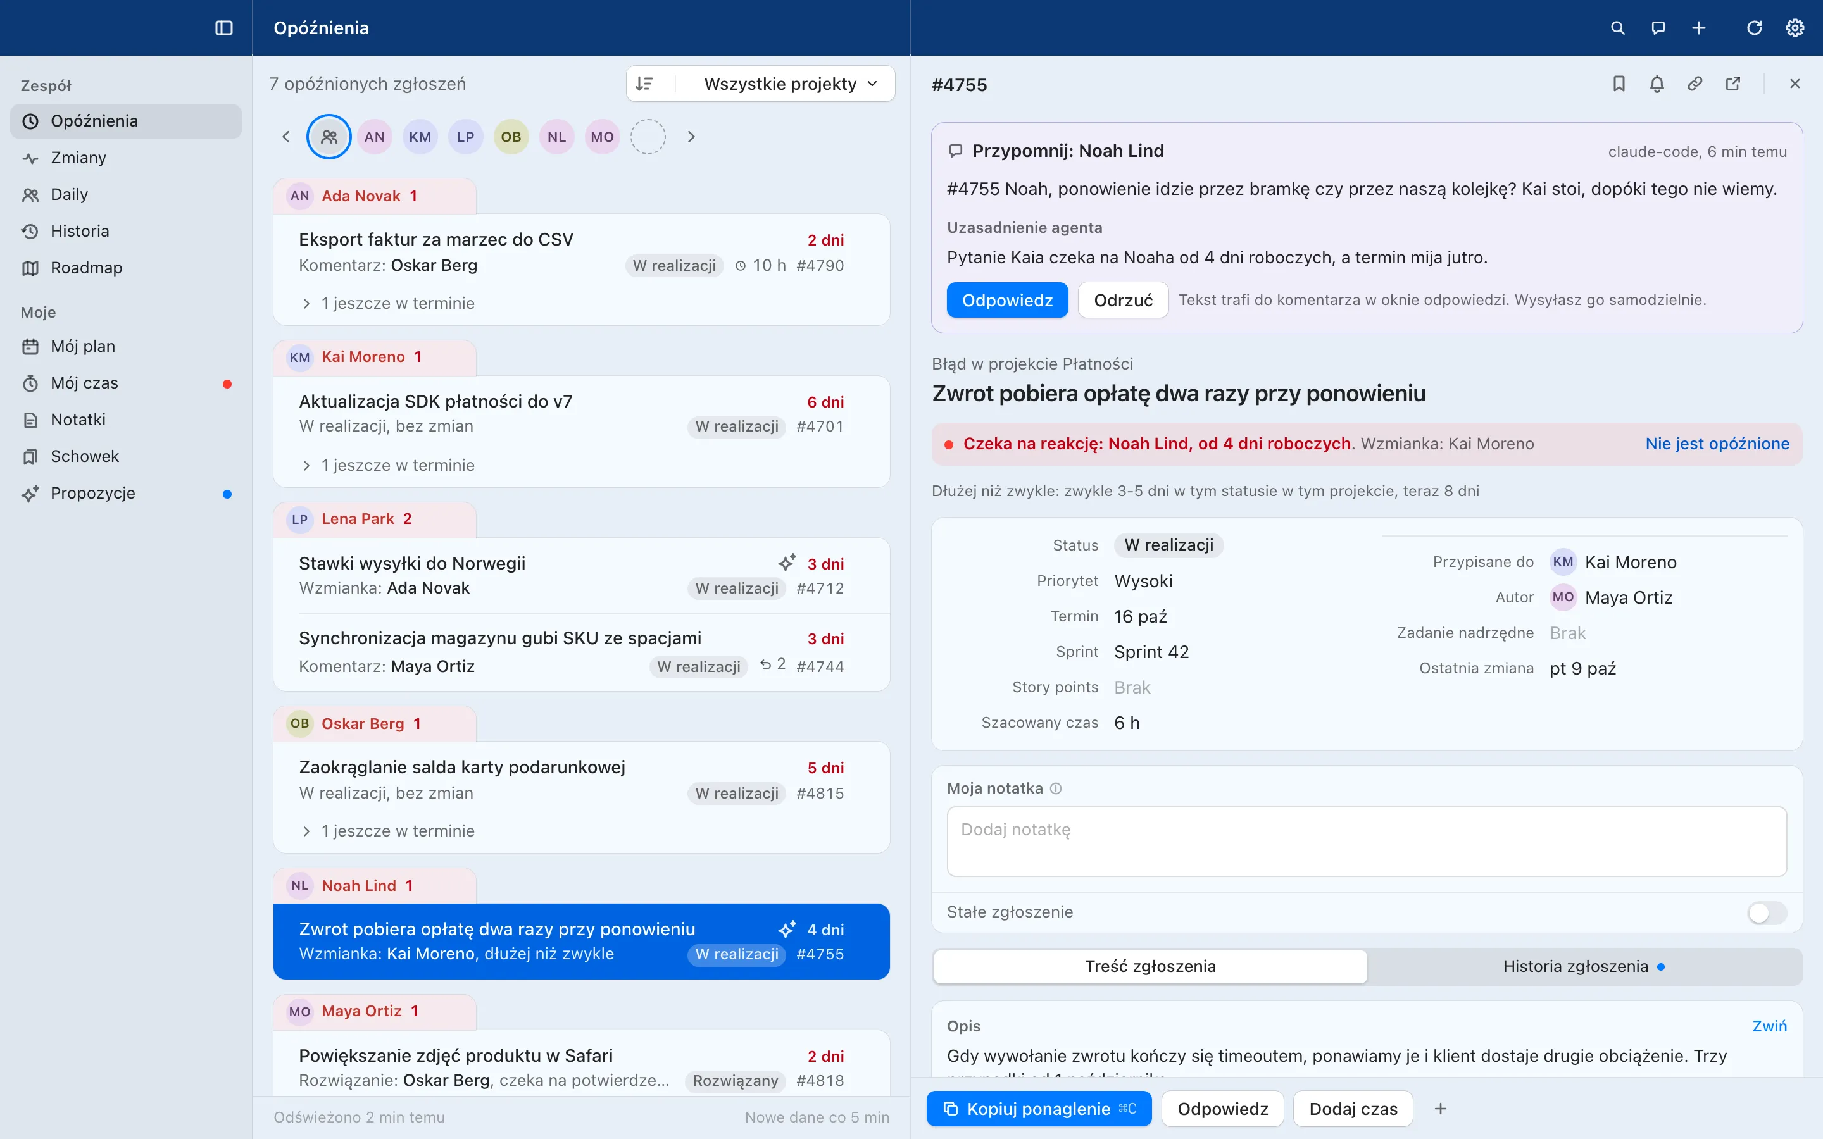Viewport: 1823px width, 1139px height.
Task: Click Kopiuj ponaglenie button
Action: (1039, 1108)
